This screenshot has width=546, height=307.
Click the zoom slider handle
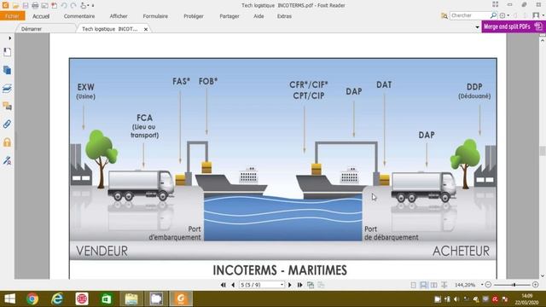(x=514, y=285)
